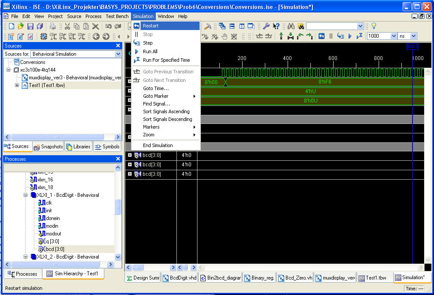Switch to the Symbols tab

(107, 147)
